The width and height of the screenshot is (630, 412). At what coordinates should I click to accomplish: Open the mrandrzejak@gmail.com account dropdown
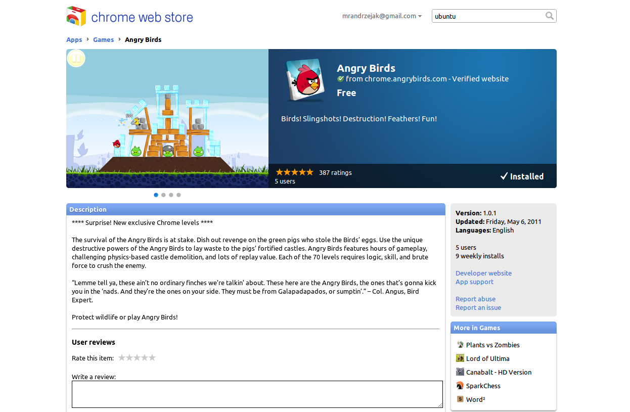click(x=382, y=16)
